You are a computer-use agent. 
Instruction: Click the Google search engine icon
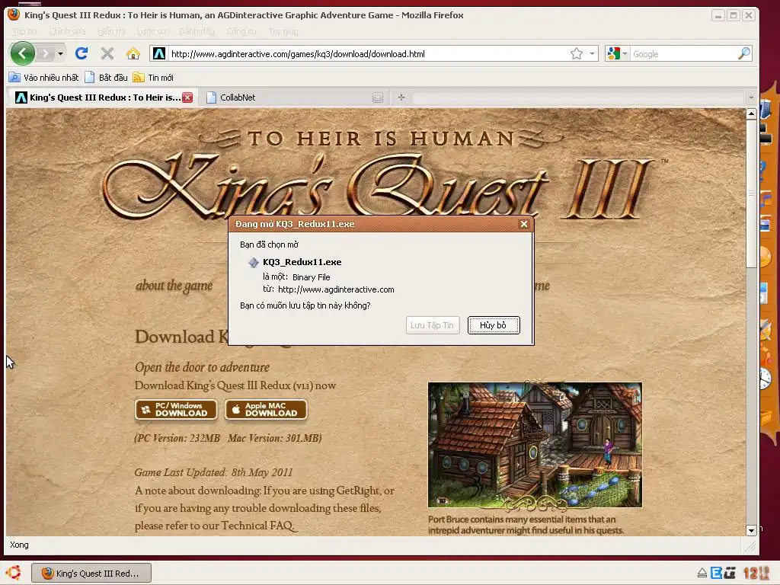(x=614, y=54)
